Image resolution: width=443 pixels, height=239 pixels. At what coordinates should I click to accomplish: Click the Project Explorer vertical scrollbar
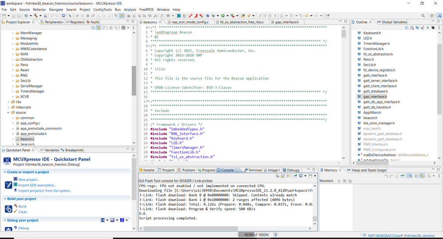pyautogui.click(x=134, y=81)
